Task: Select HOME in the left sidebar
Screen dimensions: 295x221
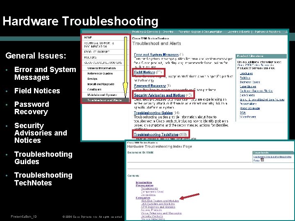Action: click(88, 38)
